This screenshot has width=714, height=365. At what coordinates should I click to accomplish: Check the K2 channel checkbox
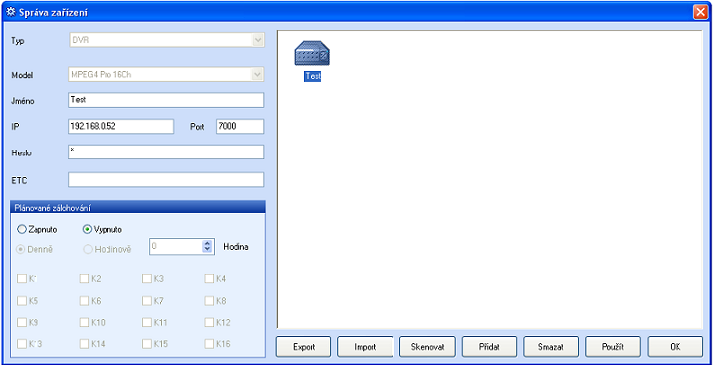[84, 278]
